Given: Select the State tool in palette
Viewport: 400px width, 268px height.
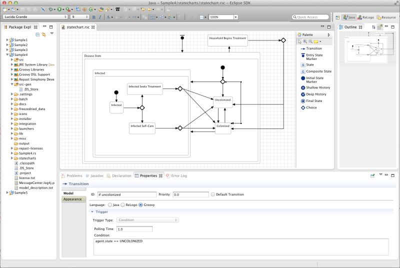Looking at the screenshot, I should (307, 65).
